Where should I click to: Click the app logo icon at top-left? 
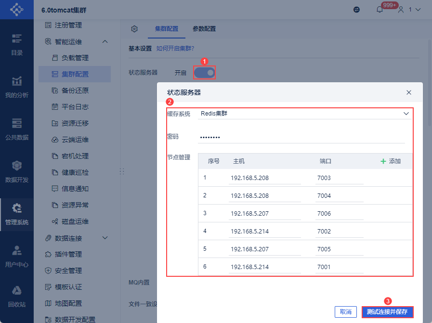[x=16, y=9]
